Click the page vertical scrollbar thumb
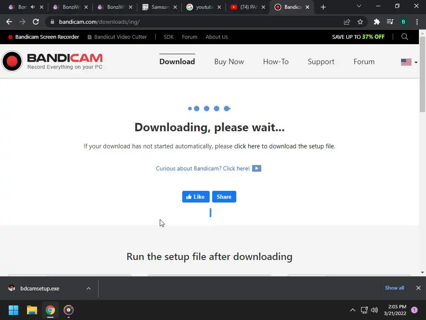 [x=422, y=73]
